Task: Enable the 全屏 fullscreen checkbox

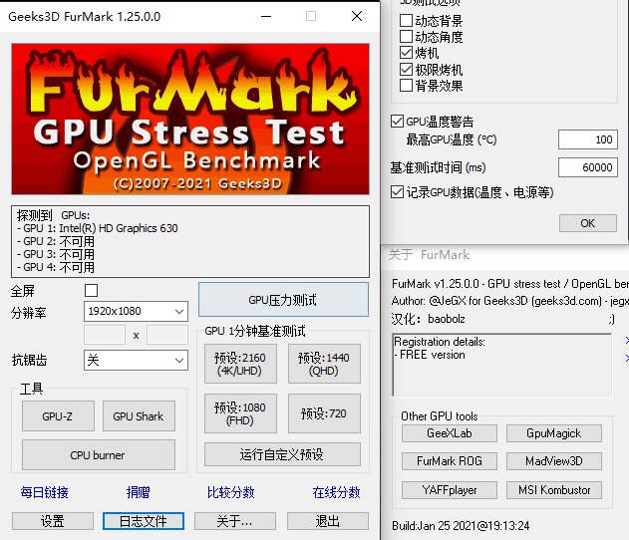Action: coord(92,291)
